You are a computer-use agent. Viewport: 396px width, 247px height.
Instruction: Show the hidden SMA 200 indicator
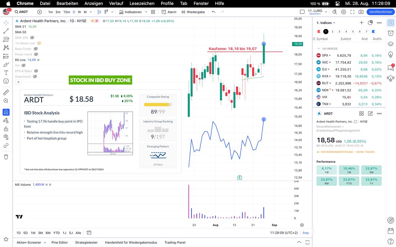pyautogui.click(x=32, y=38)
